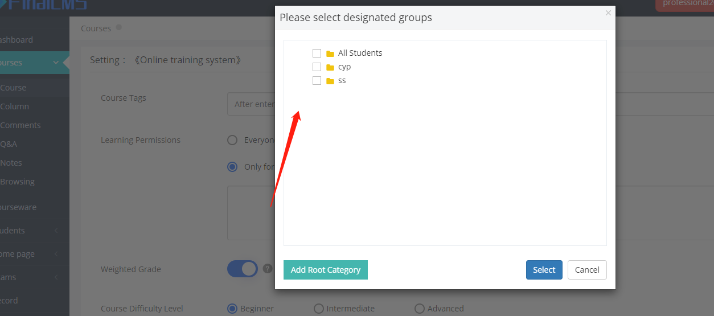Image resolution: width=714 pixels, height=316 pixels.
Task: Toggle the Weighted Grade switch
Action: tap(243, 269)
